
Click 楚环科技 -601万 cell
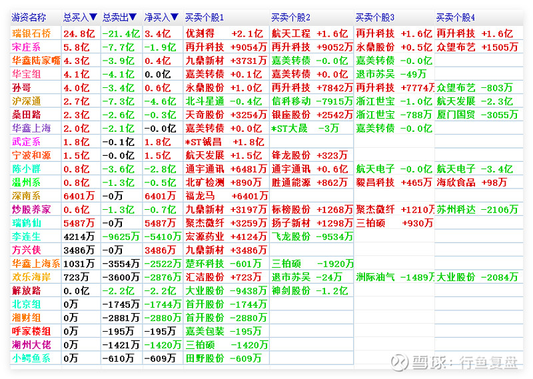click(x=224, y=263)
